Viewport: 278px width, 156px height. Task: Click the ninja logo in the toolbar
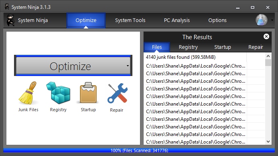(x=10, y=20)
